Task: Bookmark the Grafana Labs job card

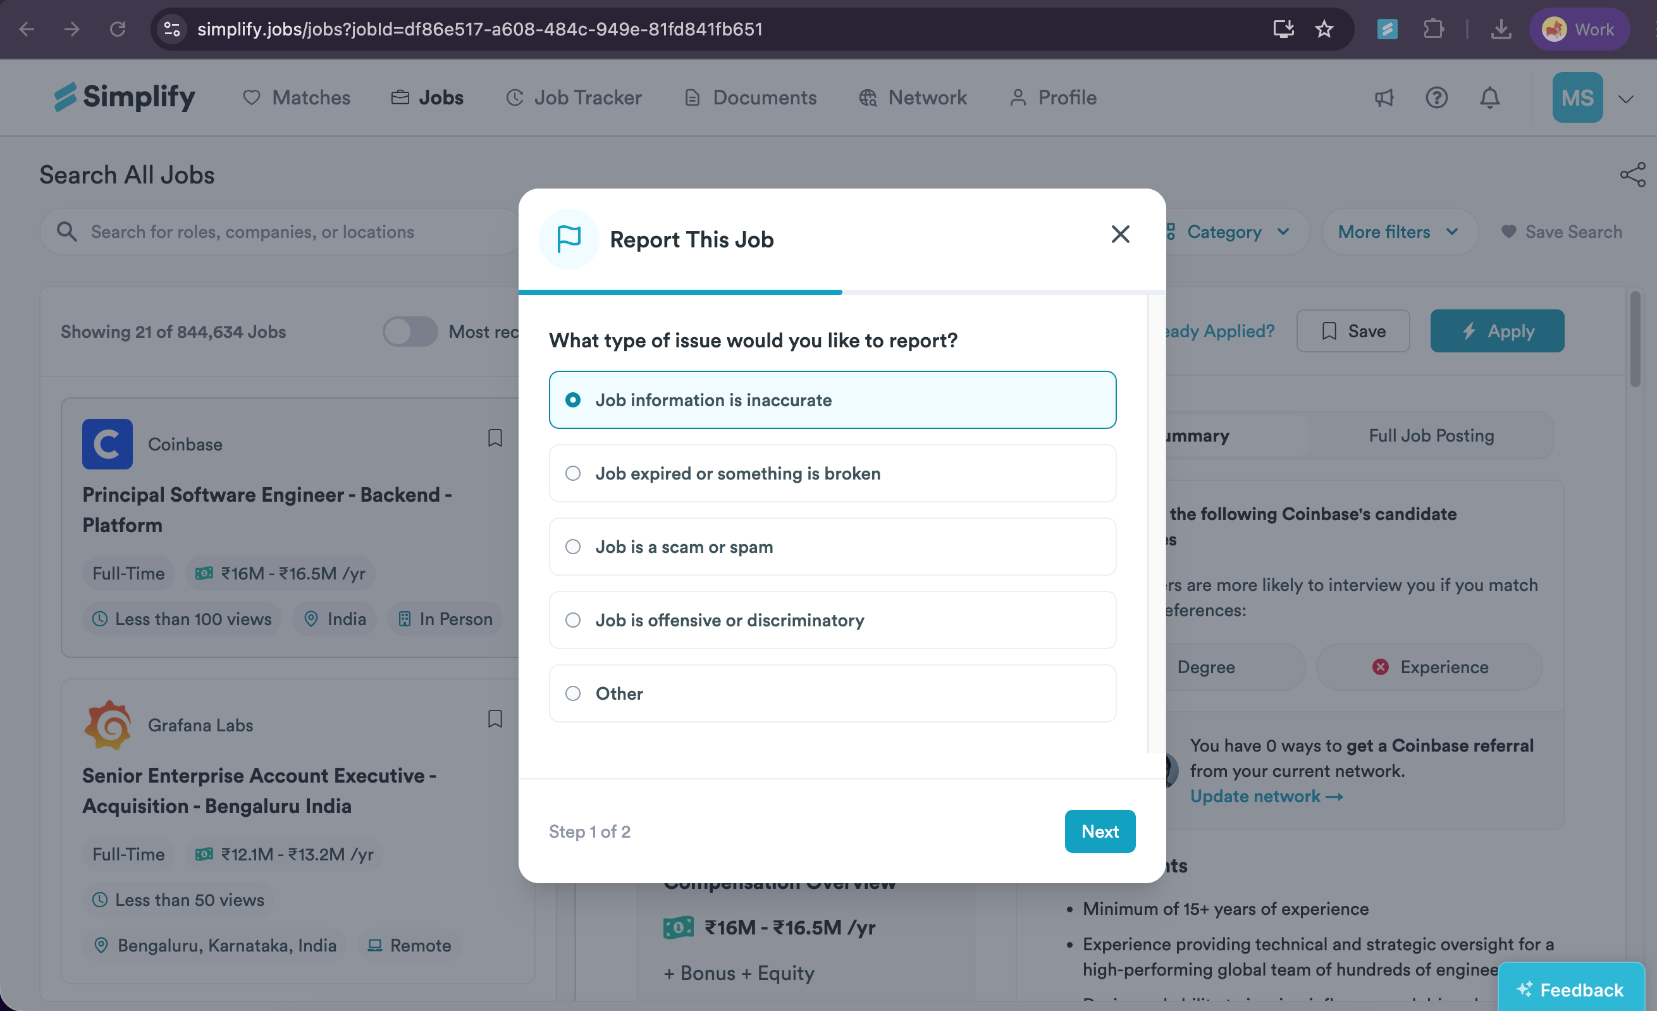Action: pyautogui.click(x=495, y=719)
